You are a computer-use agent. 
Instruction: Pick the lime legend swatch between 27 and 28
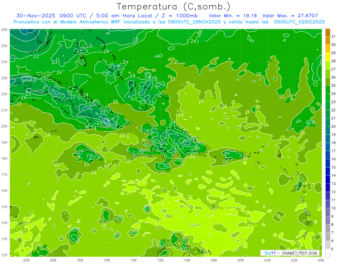point(328,65)
